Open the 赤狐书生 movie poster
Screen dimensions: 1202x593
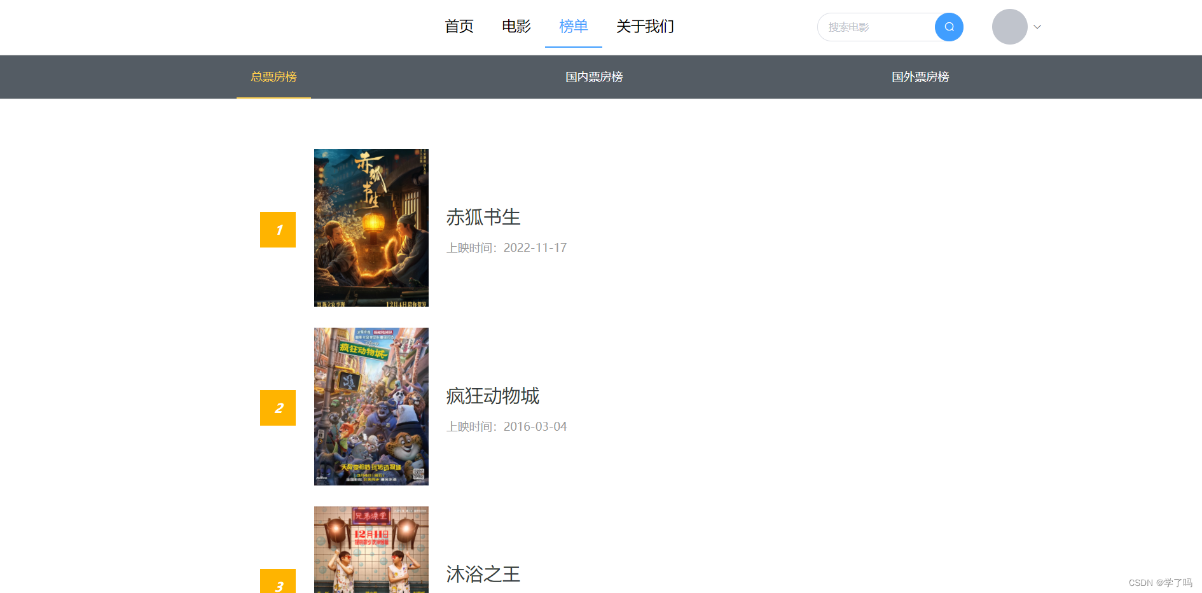pyautogui.click(x=371, y=228)
